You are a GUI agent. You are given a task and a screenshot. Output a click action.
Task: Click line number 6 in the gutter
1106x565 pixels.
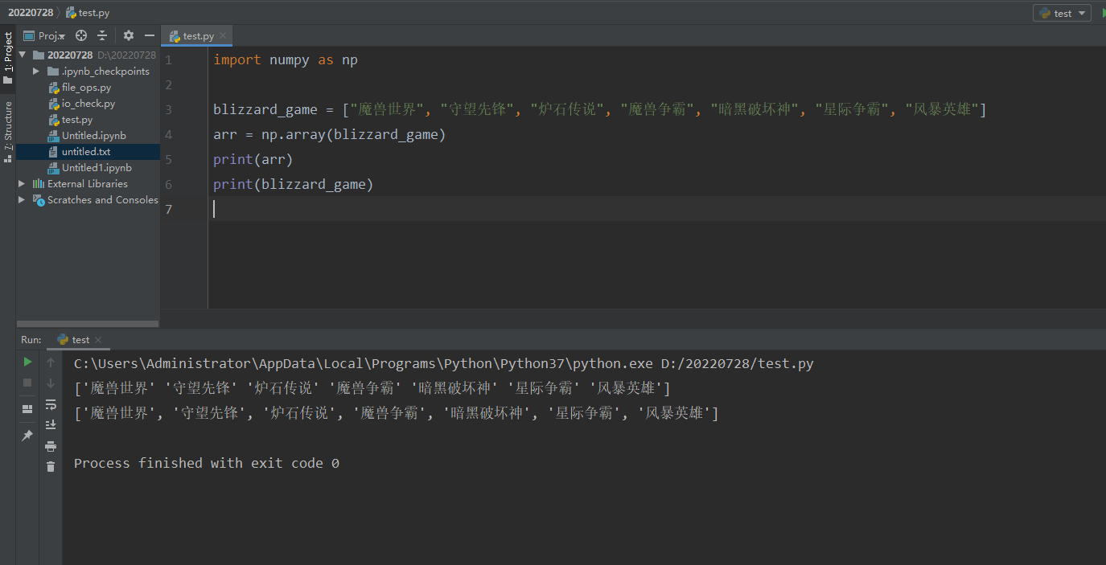pyautogui.click(x=167, y=185)
